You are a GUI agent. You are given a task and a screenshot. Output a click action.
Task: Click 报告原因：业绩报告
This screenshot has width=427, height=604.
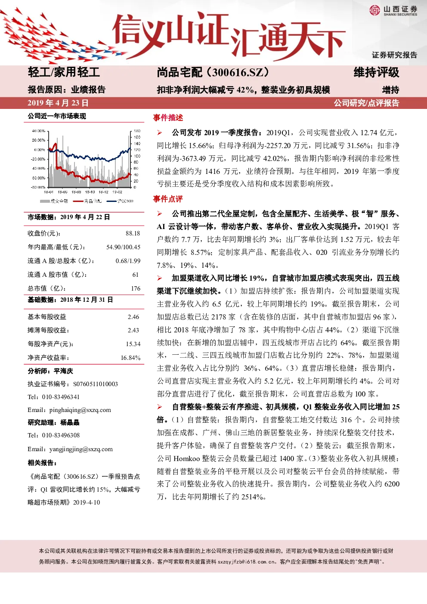point(67,90)
